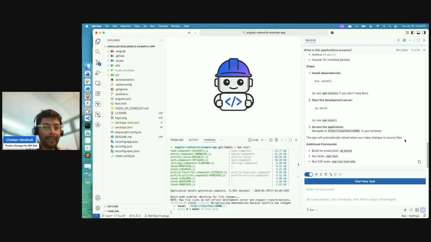Image resolution: width=431 pixels, height=242 pixels.
Task: Toggle the eye read auto-approve option
Action: pos(316,174)
